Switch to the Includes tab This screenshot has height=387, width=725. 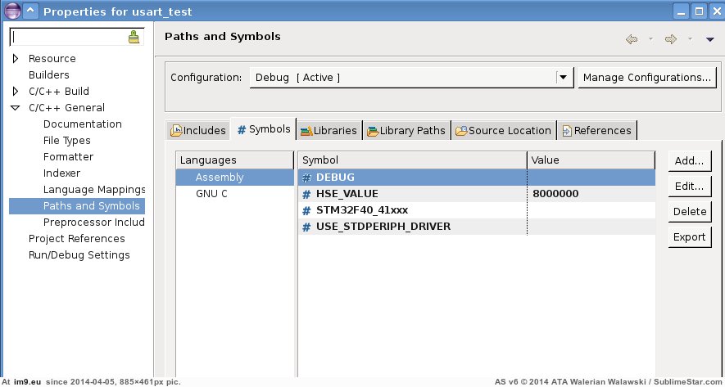197,130
